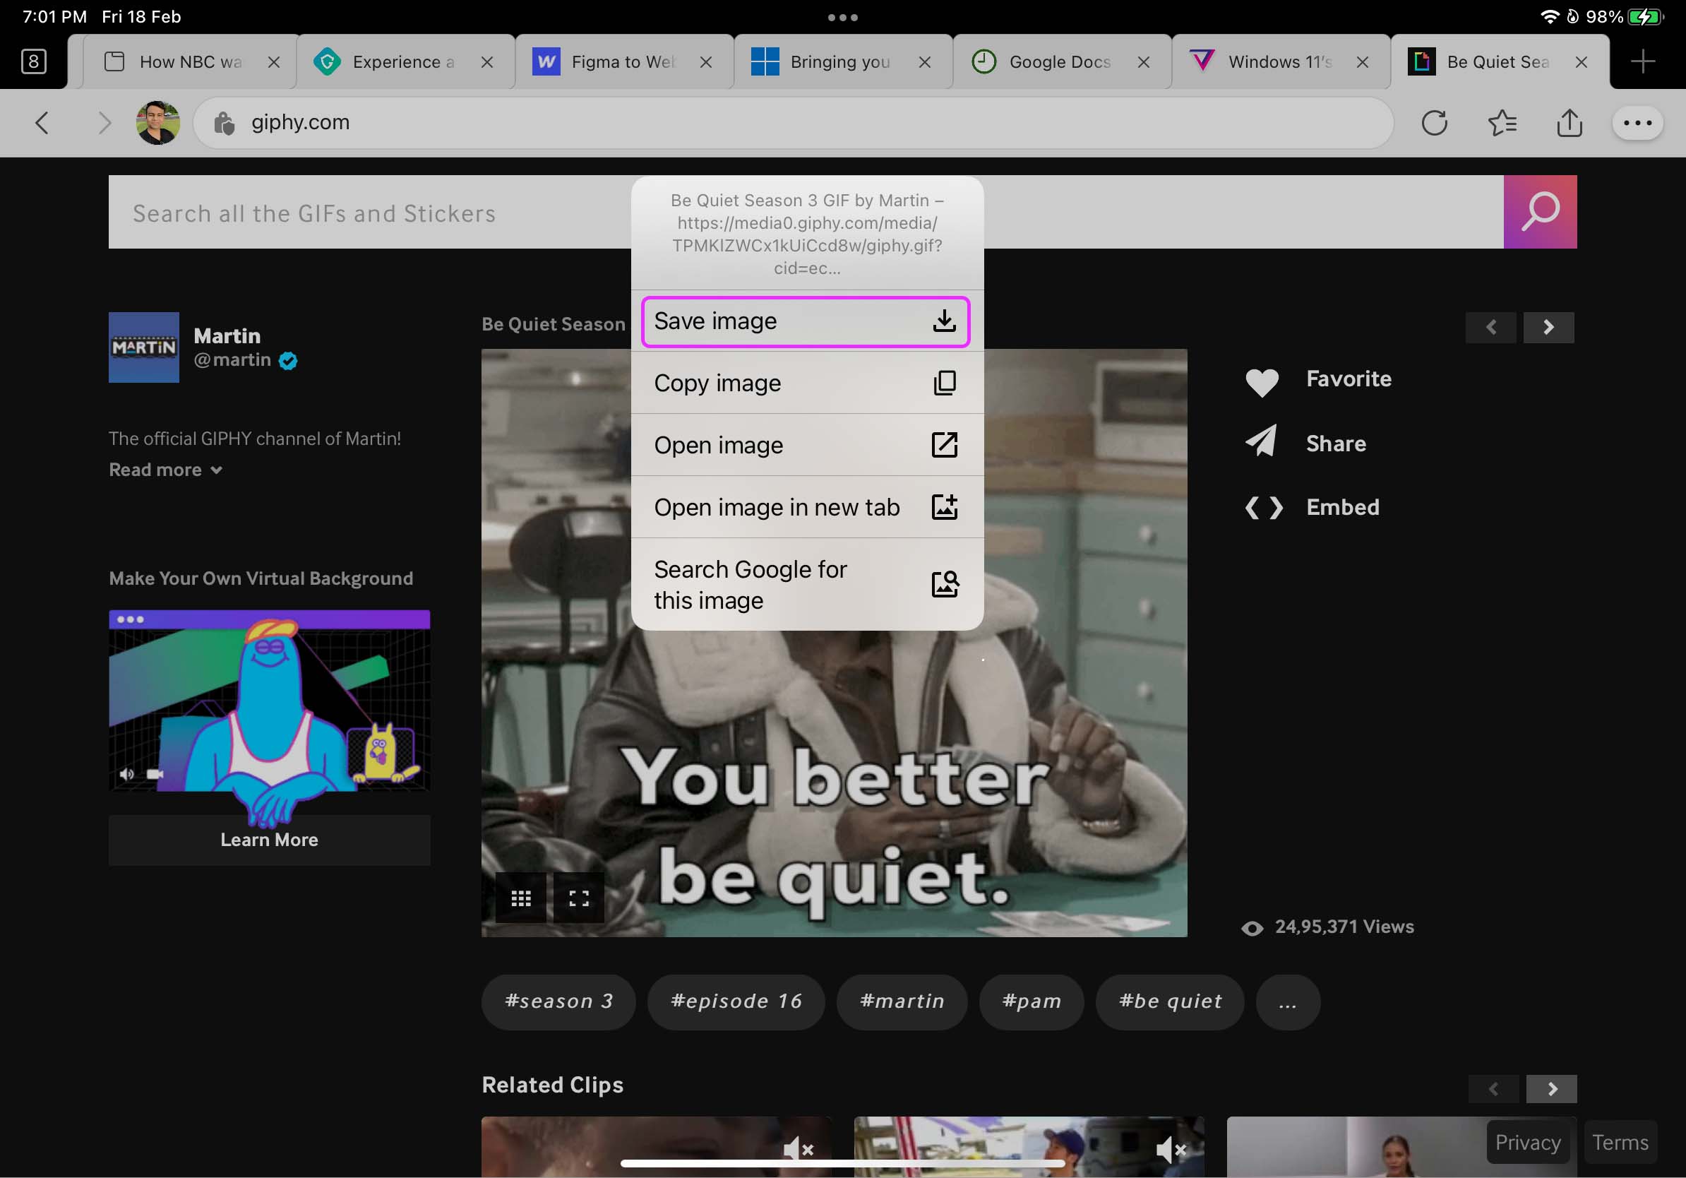Open the Privacy link
1686x1178 pixels.
pos(1527,1142)
